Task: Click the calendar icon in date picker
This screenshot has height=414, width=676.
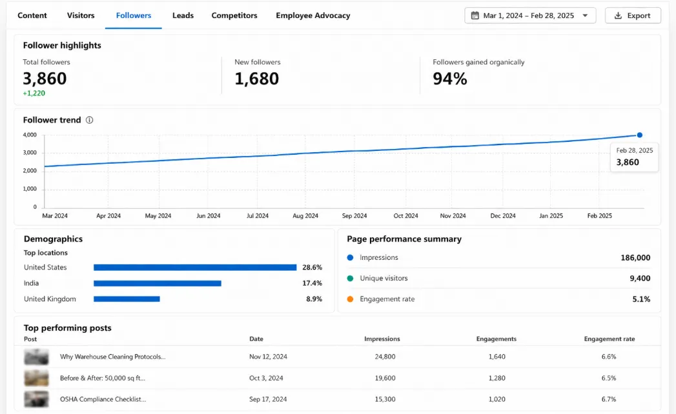Action: coord(475,15)
